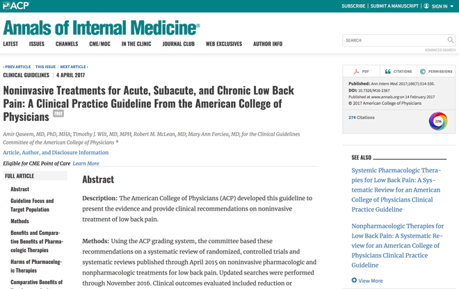The width and height of the screenshot is (459, 289).
Task: Jump to Harms of Pharmacologic Therapies
Action: [36, 266]
